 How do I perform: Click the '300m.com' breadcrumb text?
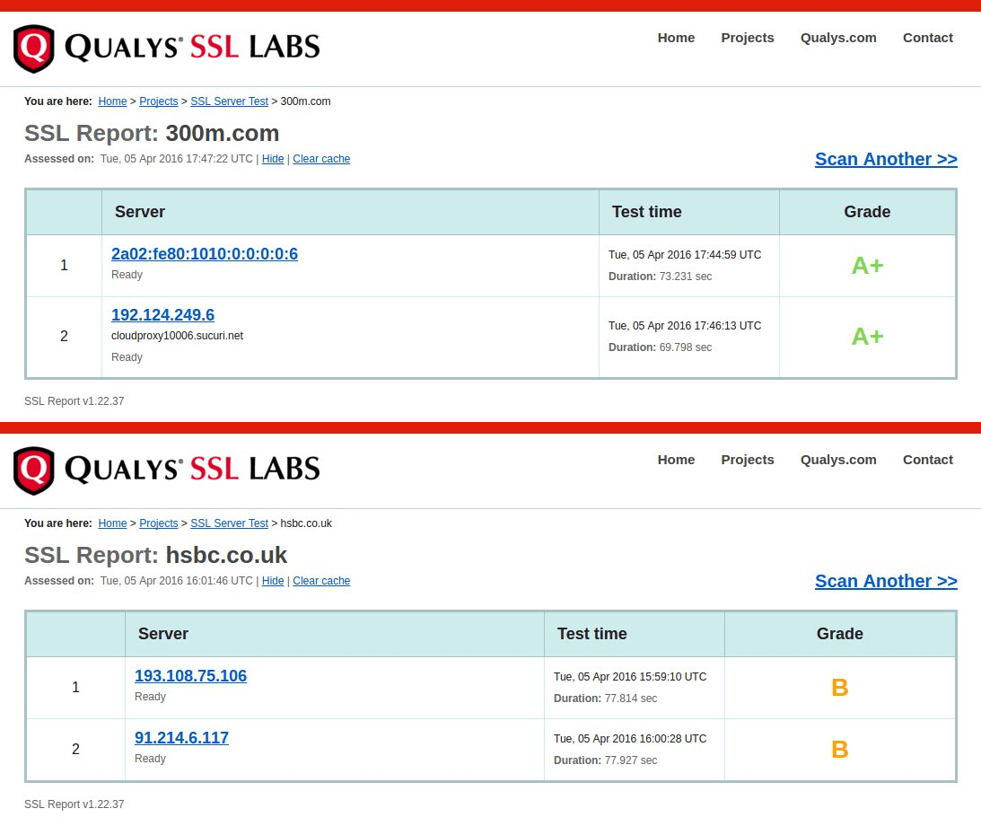[305, 101]
